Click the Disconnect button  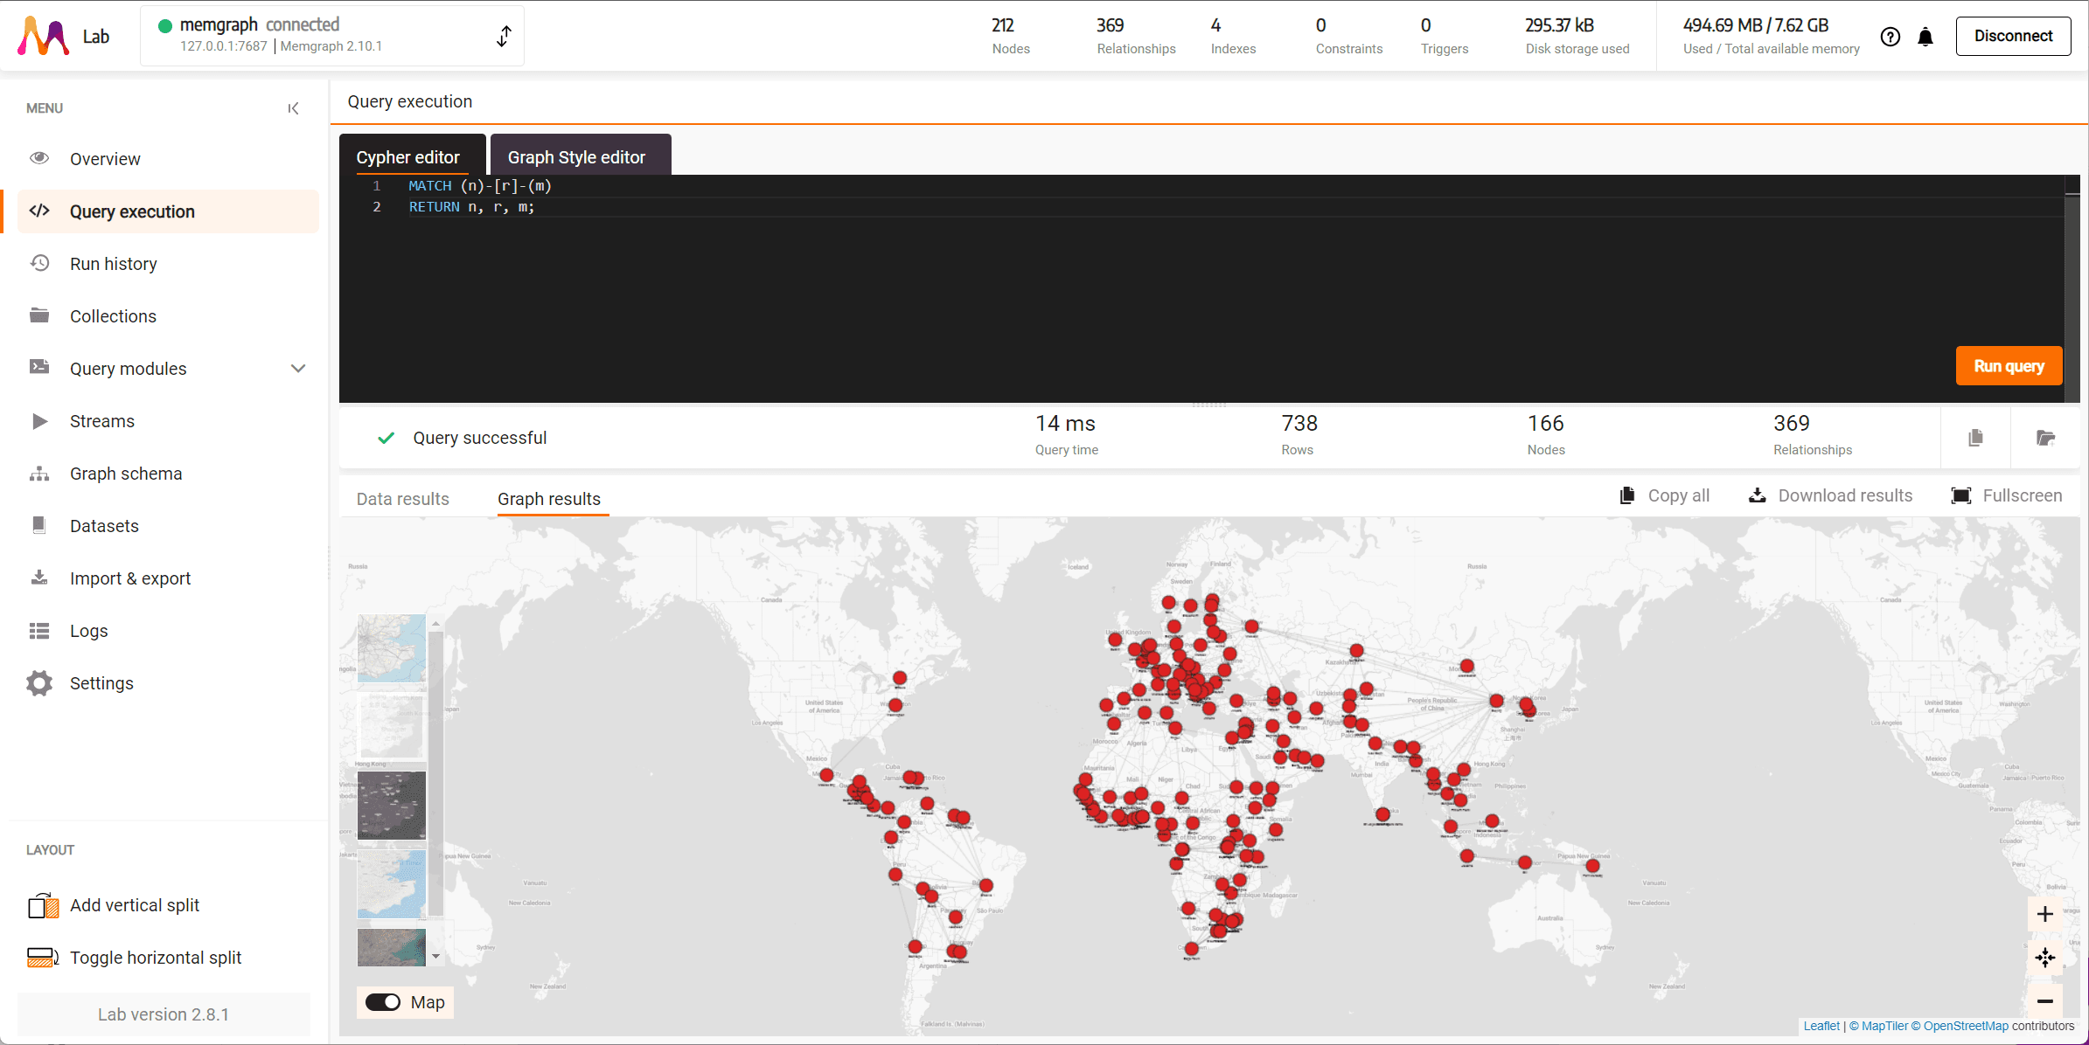tap(2013, 36)
